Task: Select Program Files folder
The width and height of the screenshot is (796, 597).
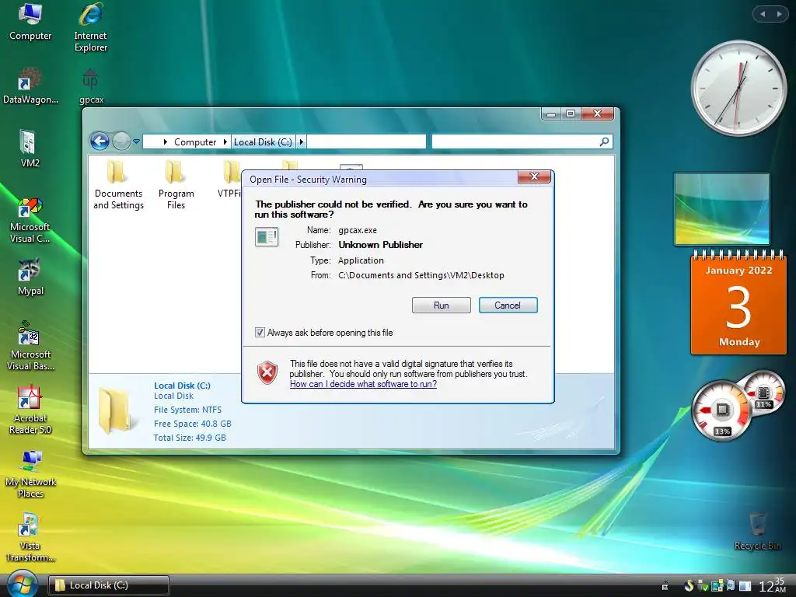Action: coord(176,185)
